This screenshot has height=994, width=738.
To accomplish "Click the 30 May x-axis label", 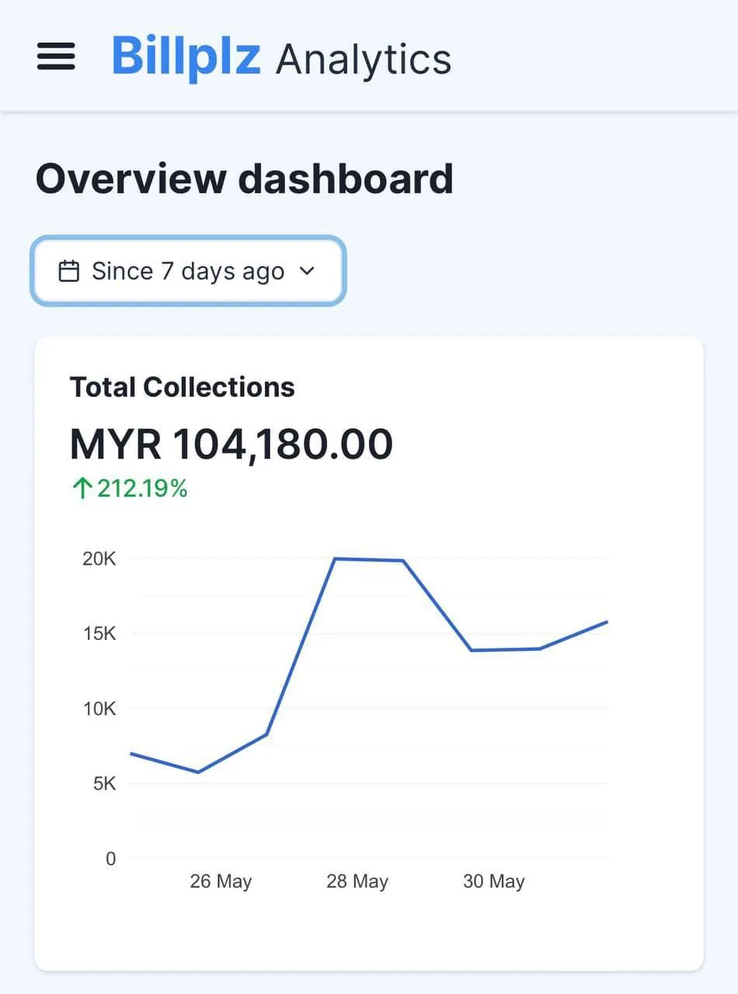I will click(494, 882).
